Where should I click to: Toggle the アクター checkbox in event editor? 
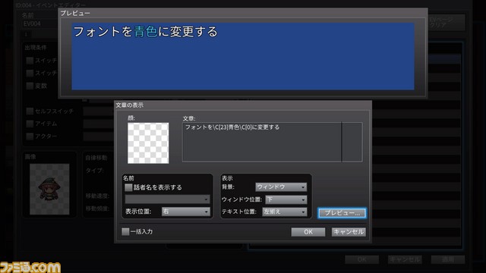click(30, 136)
